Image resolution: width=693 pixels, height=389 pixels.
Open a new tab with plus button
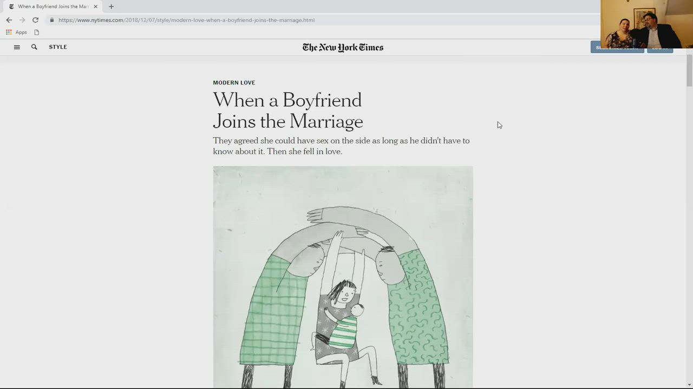[x=111, y=6]
